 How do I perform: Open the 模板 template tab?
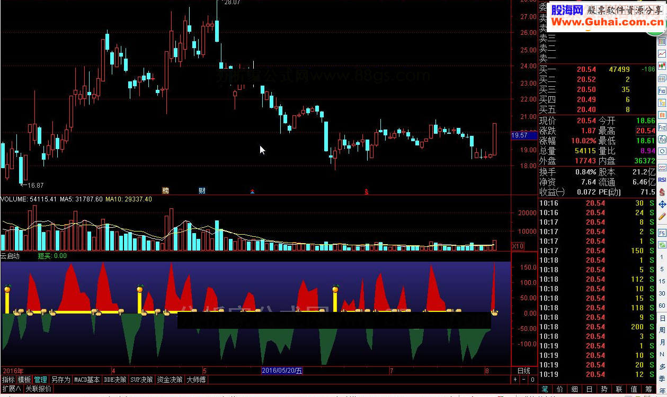click(24, 380)
